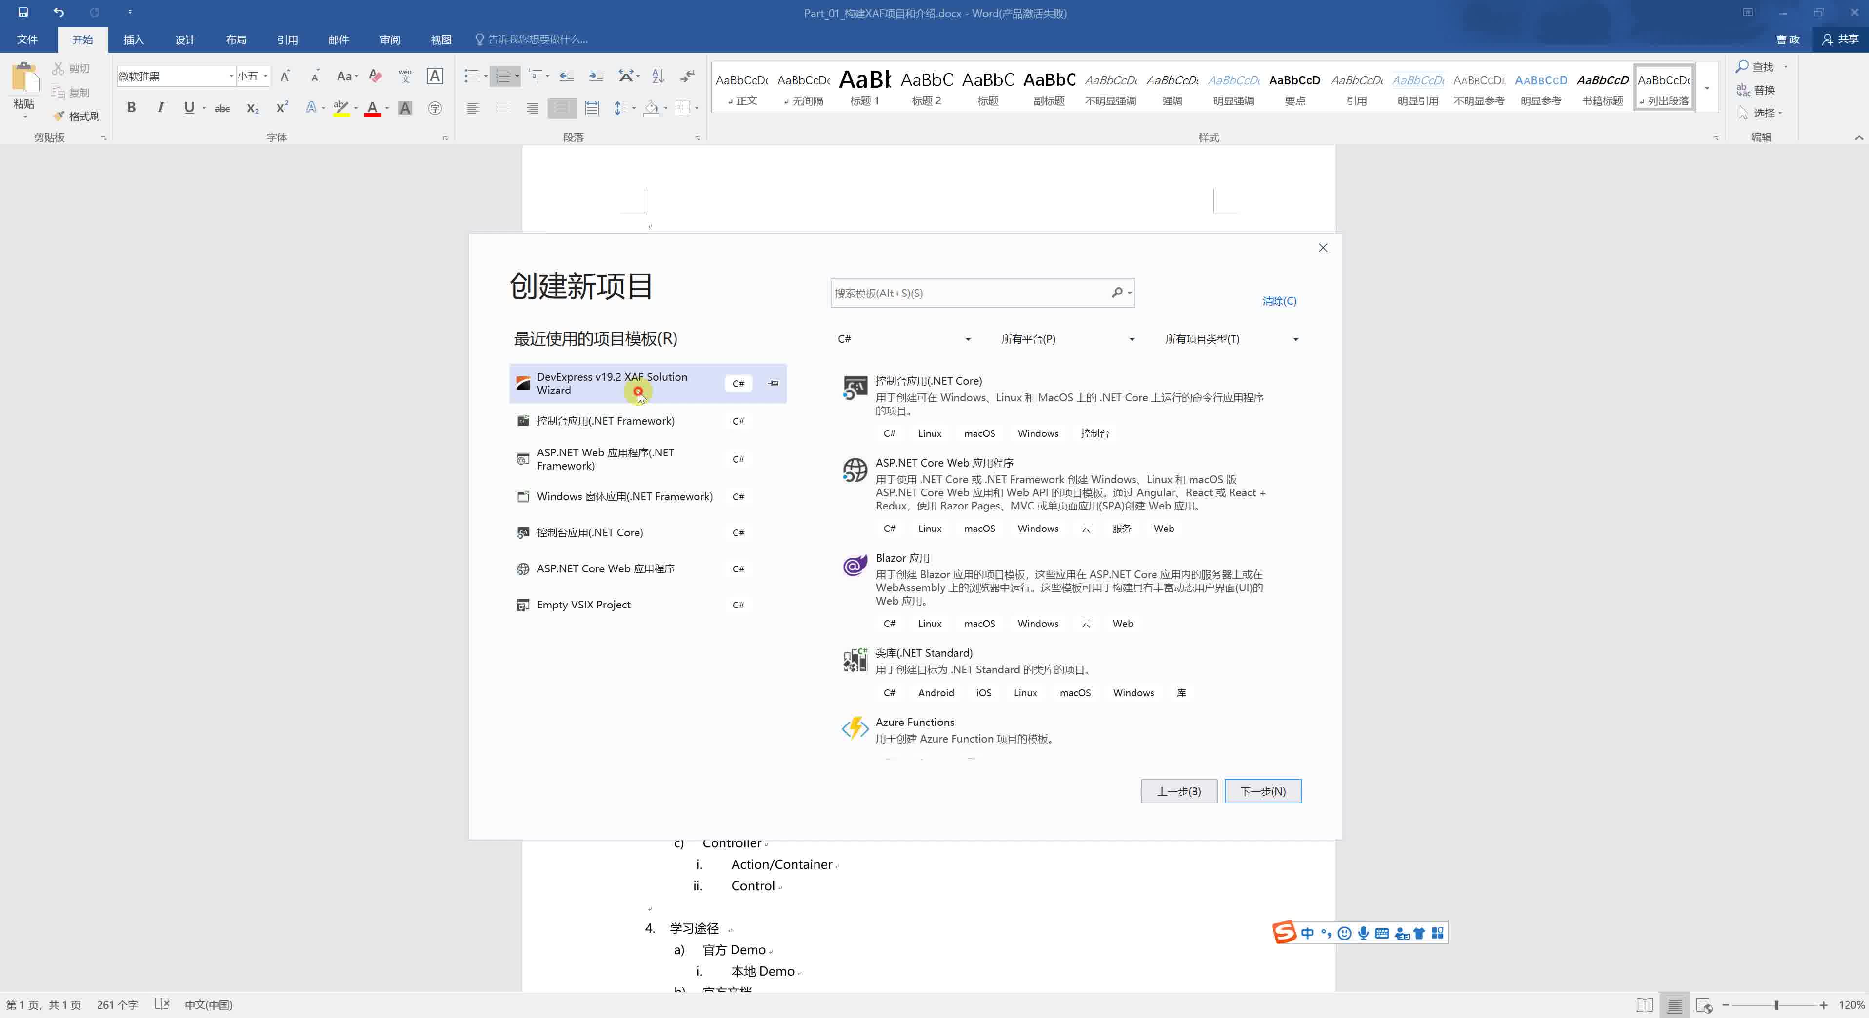Center align text
This screenshot has width=1869, height=1018.
tap(502, 109)
